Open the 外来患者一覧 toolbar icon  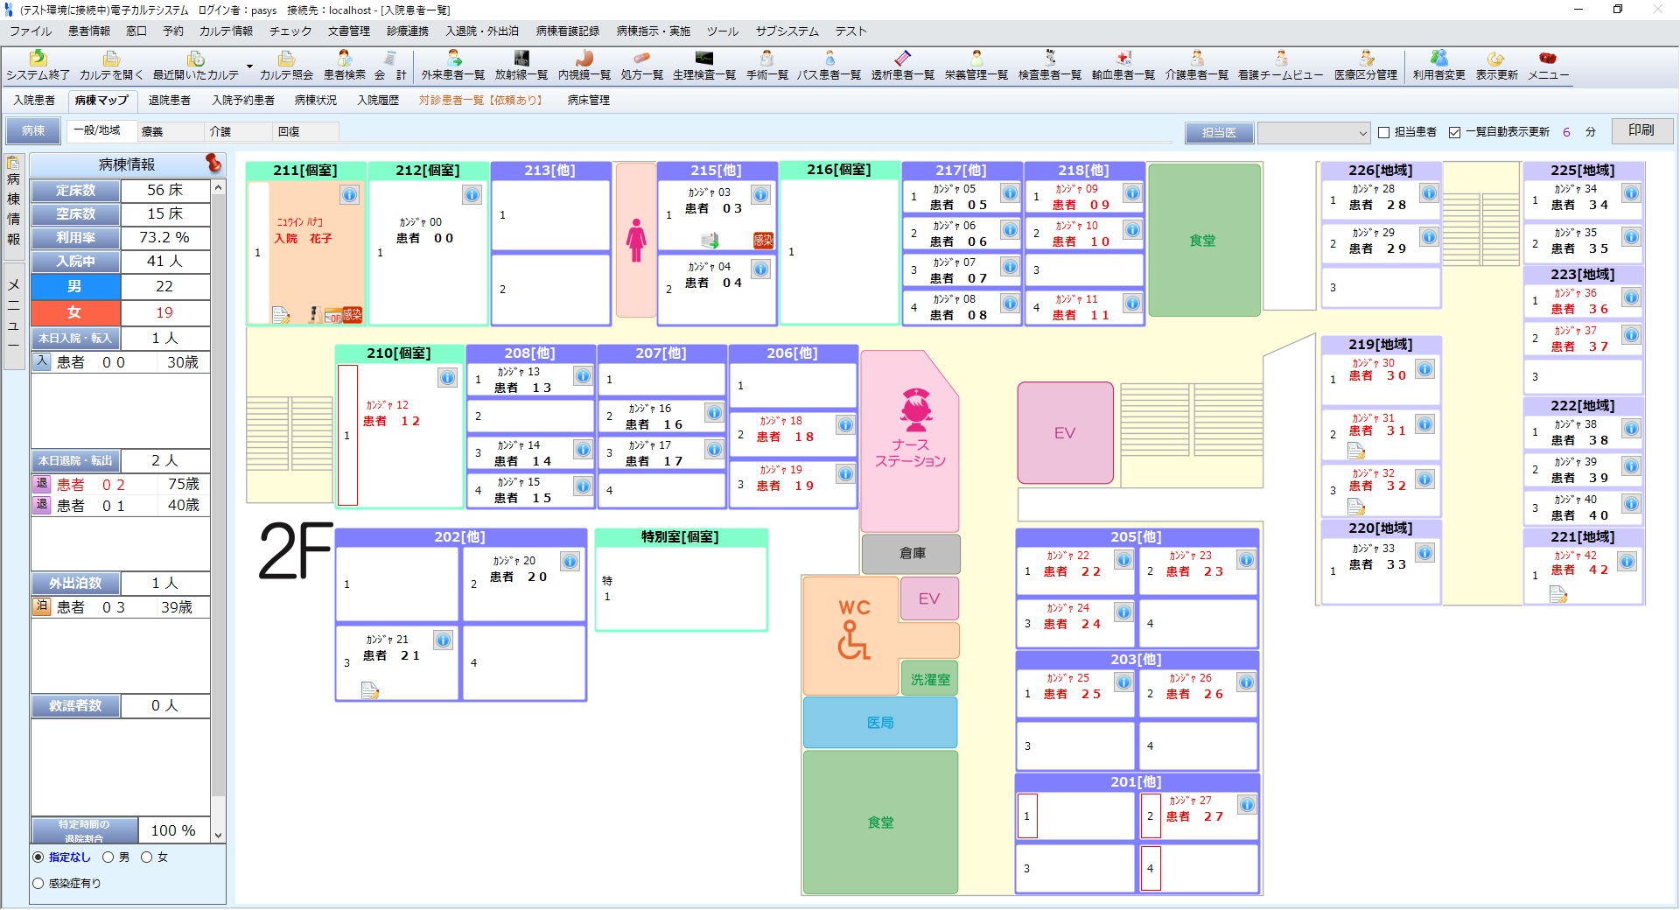coord(453,65)
